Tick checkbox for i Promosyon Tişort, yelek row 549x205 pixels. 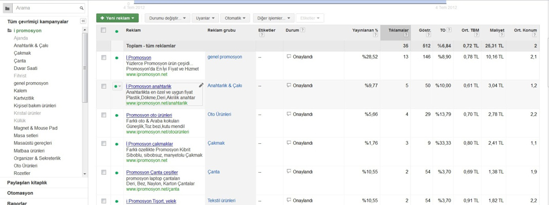coord(104,201)
